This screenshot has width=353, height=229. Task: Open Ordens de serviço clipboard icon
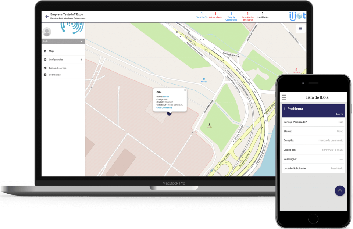(x=45, y=68)
